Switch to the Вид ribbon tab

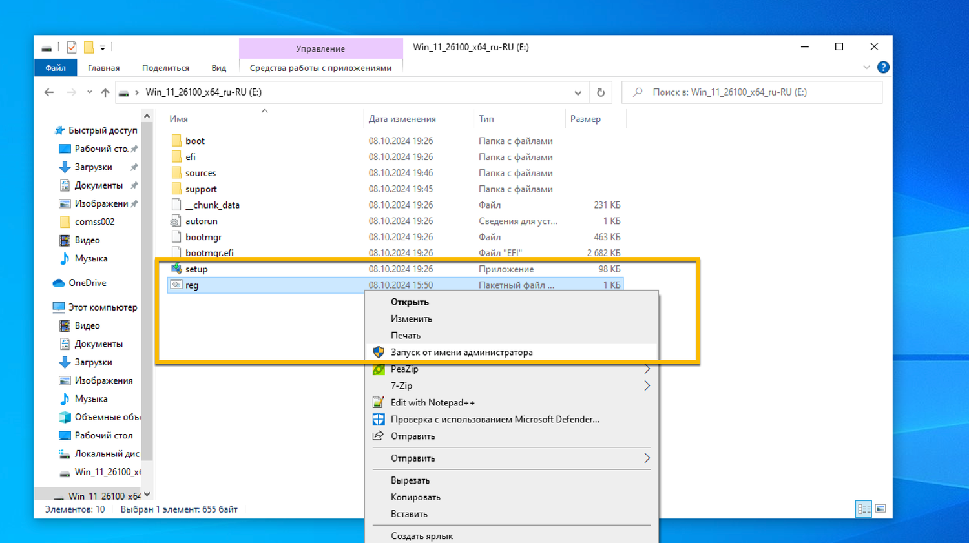[219, 68]
